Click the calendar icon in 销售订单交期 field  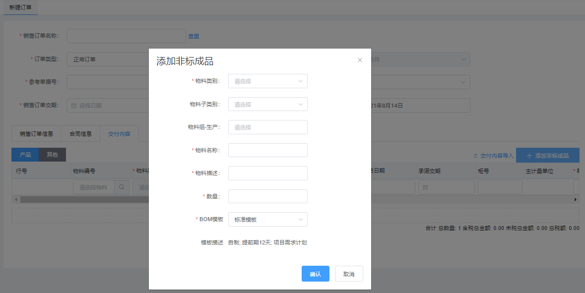(x=73, y=106)
